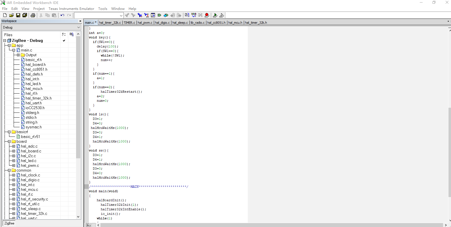Click the Workspace tree vertical scrollbar thumb

[x=78, y=97]
